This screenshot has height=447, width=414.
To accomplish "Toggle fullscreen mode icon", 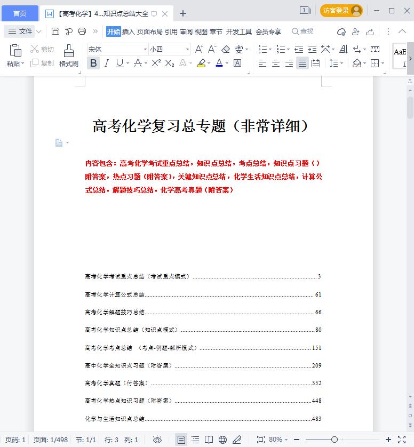I will 402,440.
